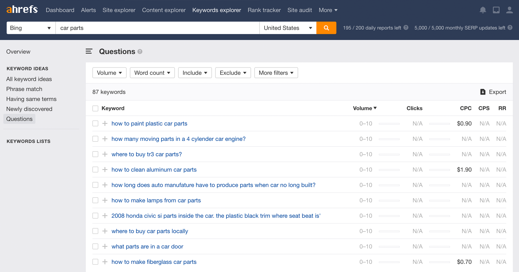519x272 pixels.
Task: Click the car parts search input field
Action: click(x=157, y=28)
